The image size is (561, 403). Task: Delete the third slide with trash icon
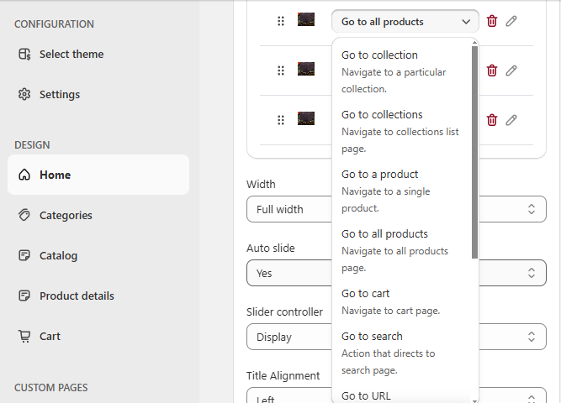coord(492,120)
